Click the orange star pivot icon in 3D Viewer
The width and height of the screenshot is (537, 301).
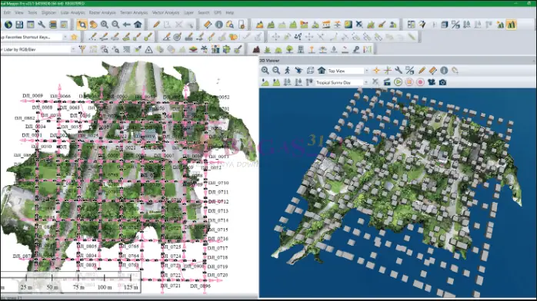(x=376, y=71)
